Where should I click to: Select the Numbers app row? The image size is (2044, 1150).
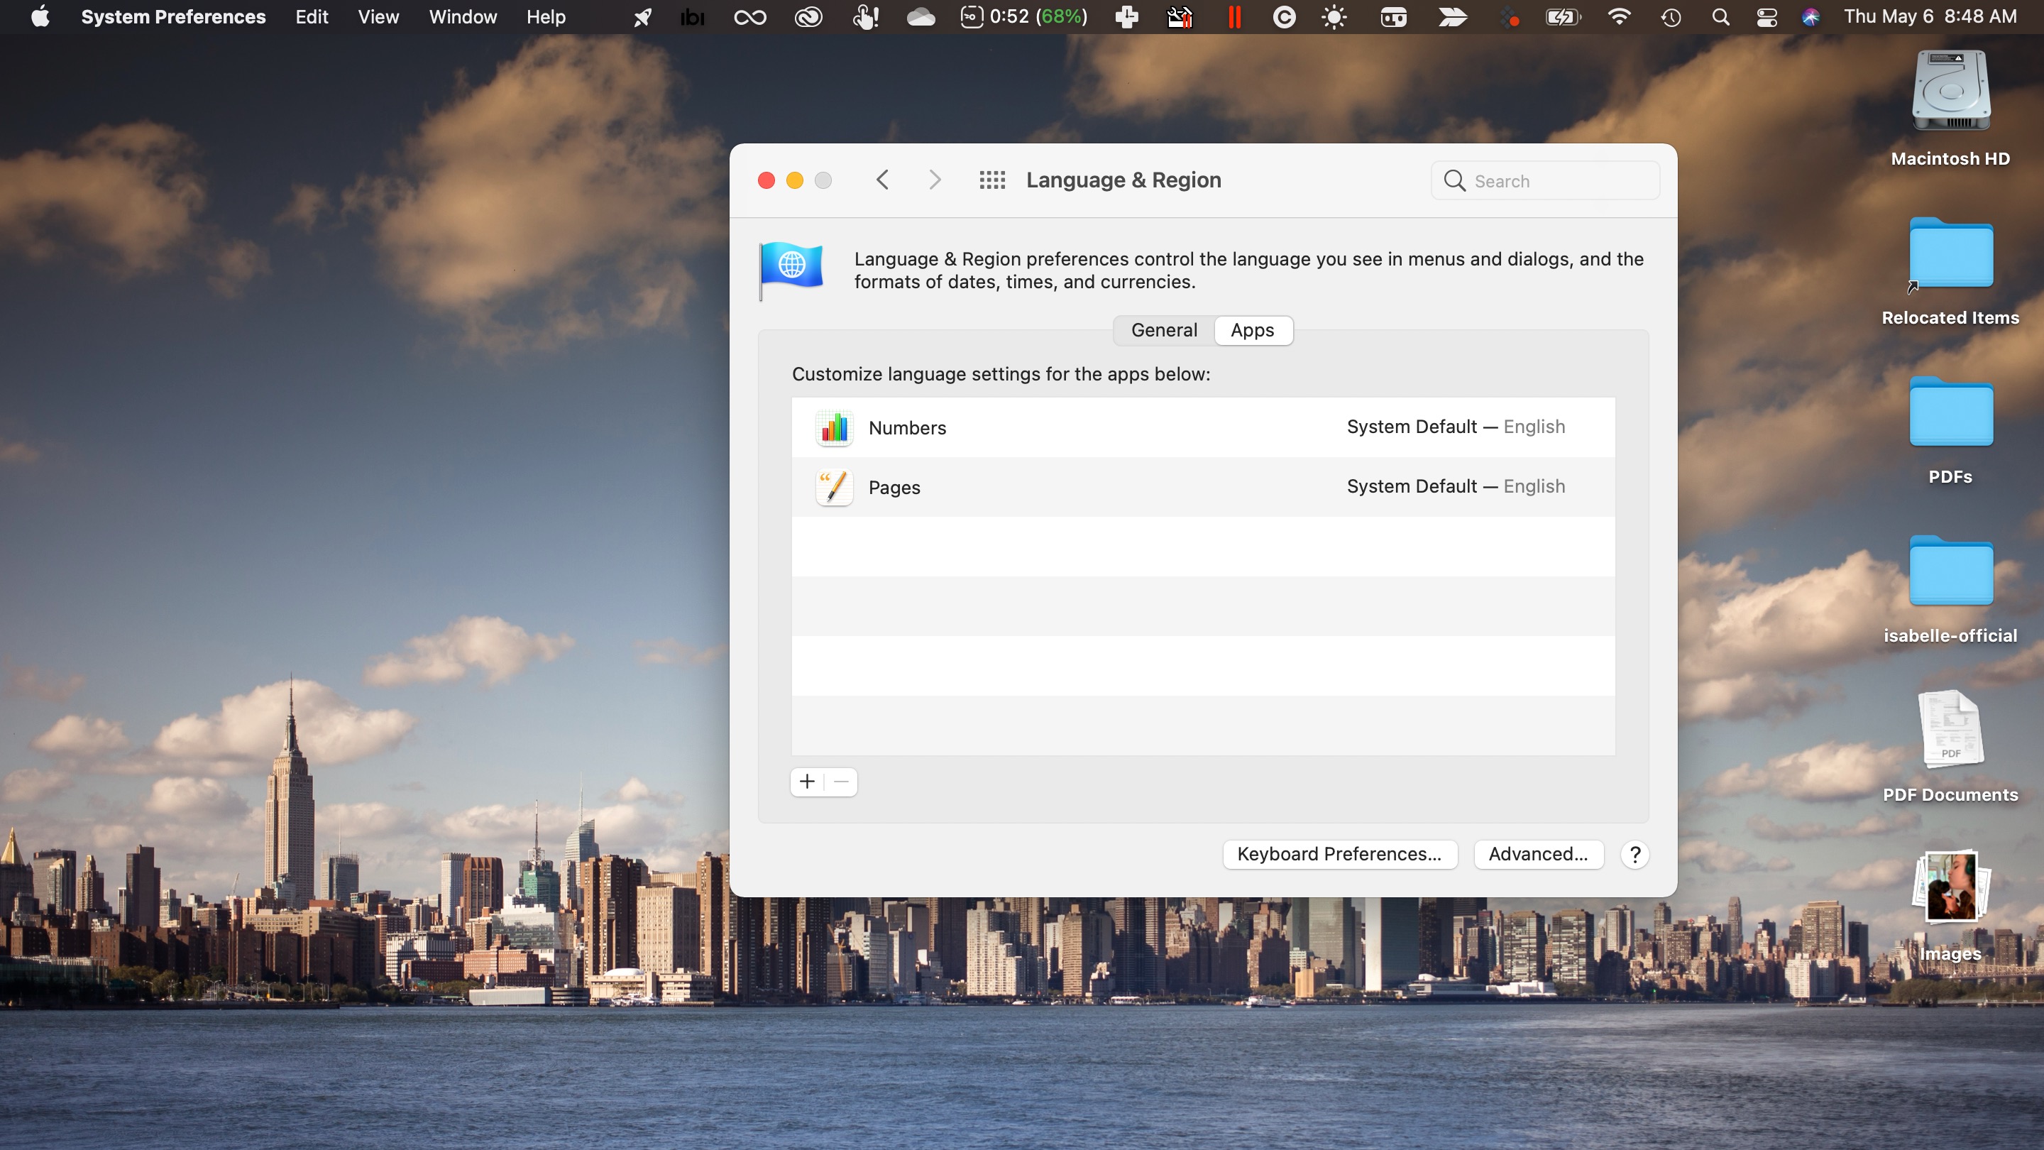(1203, 427)
